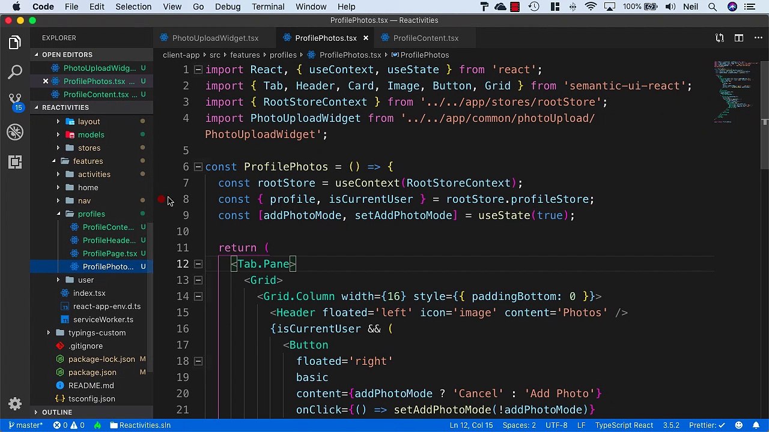Change indentation via Spaces: 2
Viewport: 769px width, 432px height.
(x=519, y=425)
